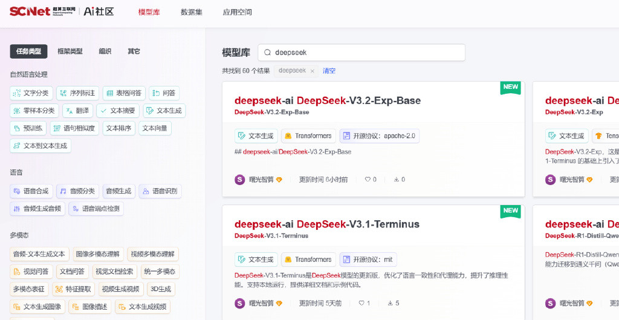The height and width of the screenshot is (320, 619).
Task: Filter by 视觉问答 task tag
Action: (x=31, y=272)
